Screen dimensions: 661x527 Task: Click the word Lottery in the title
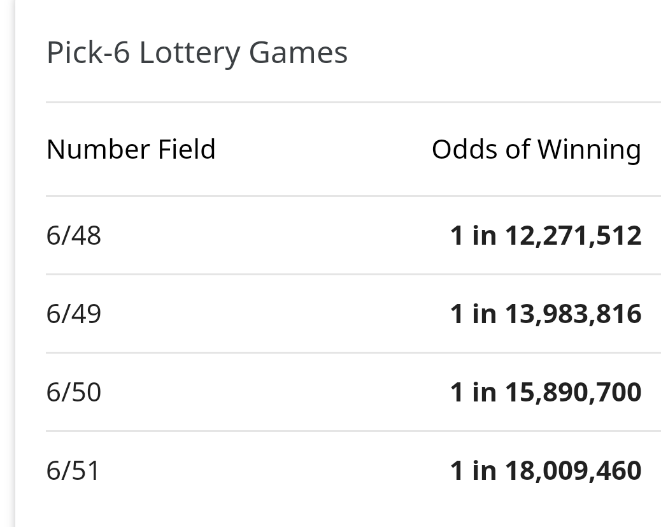pyautogui.click(x=190, y=54)
